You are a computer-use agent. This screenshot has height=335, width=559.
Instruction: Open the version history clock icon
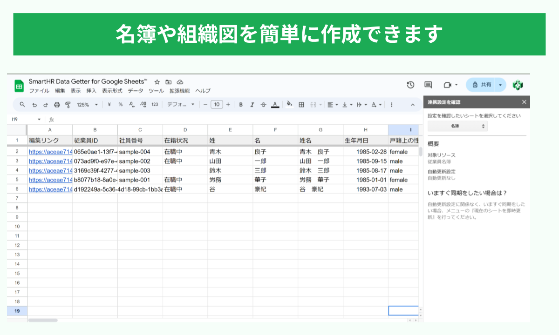pyautogui.click(x=410, y=85)
